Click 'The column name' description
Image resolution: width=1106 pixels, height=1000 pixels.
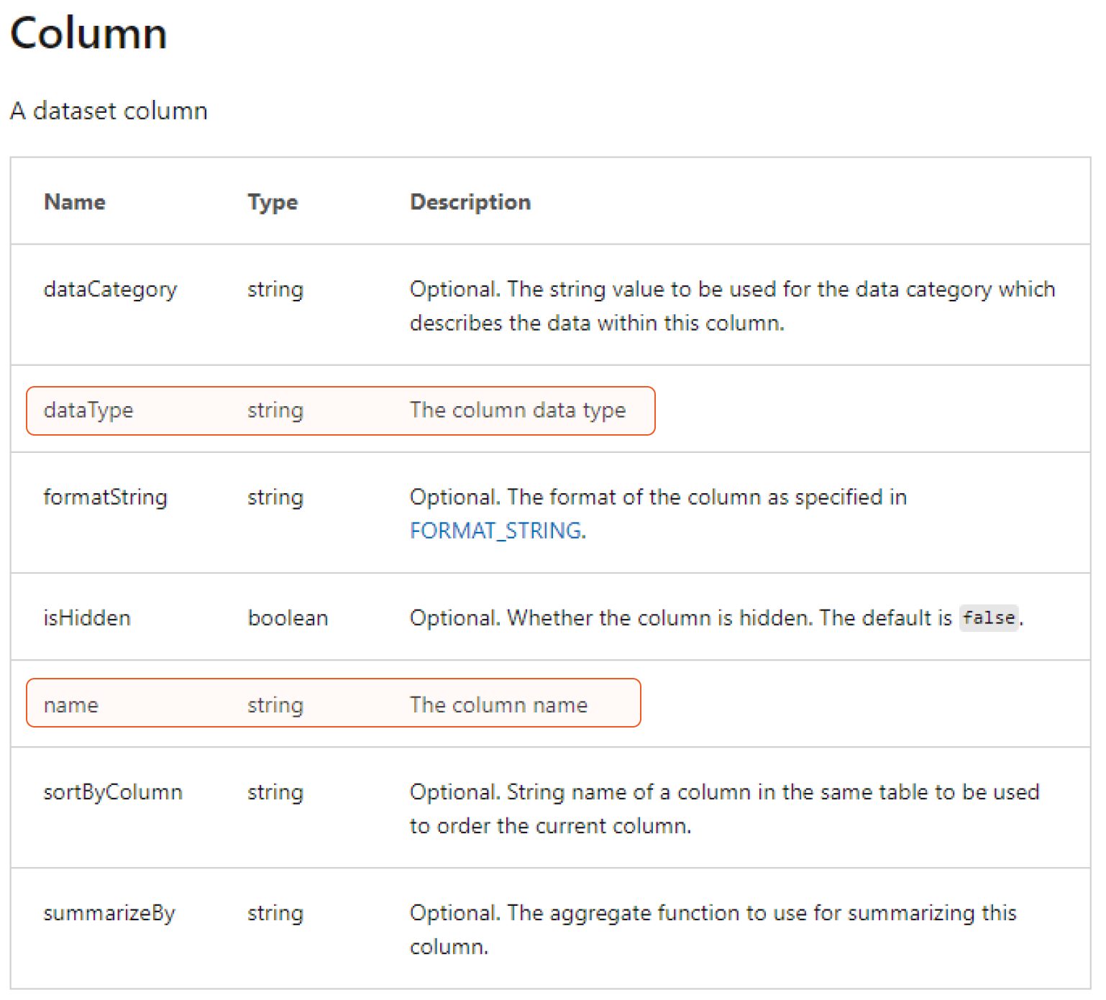498,705
